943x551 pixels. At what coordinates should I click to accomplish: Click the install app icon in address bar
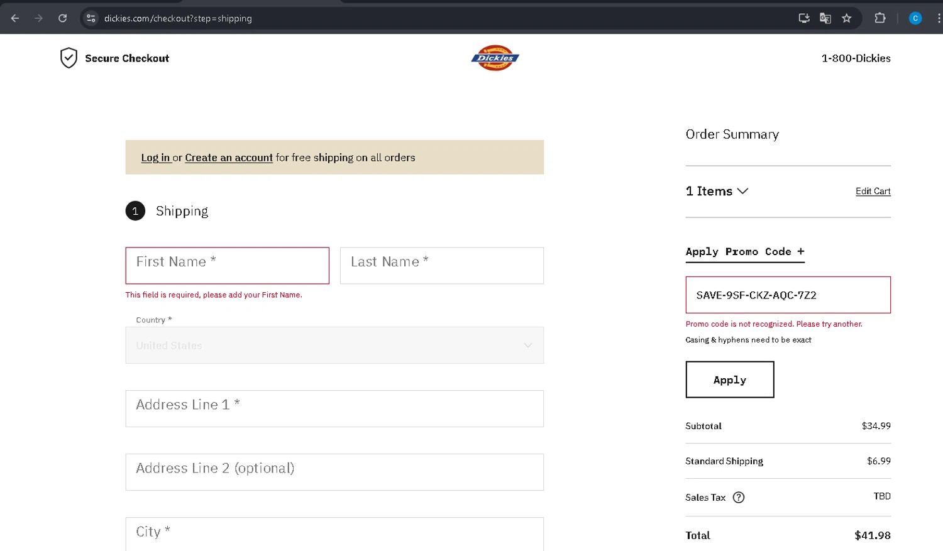[x=803, y=18]
